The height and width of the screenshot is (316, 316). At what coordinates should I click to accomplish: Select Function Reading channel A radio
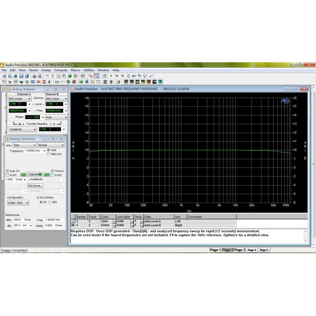[x=20, y=124]
